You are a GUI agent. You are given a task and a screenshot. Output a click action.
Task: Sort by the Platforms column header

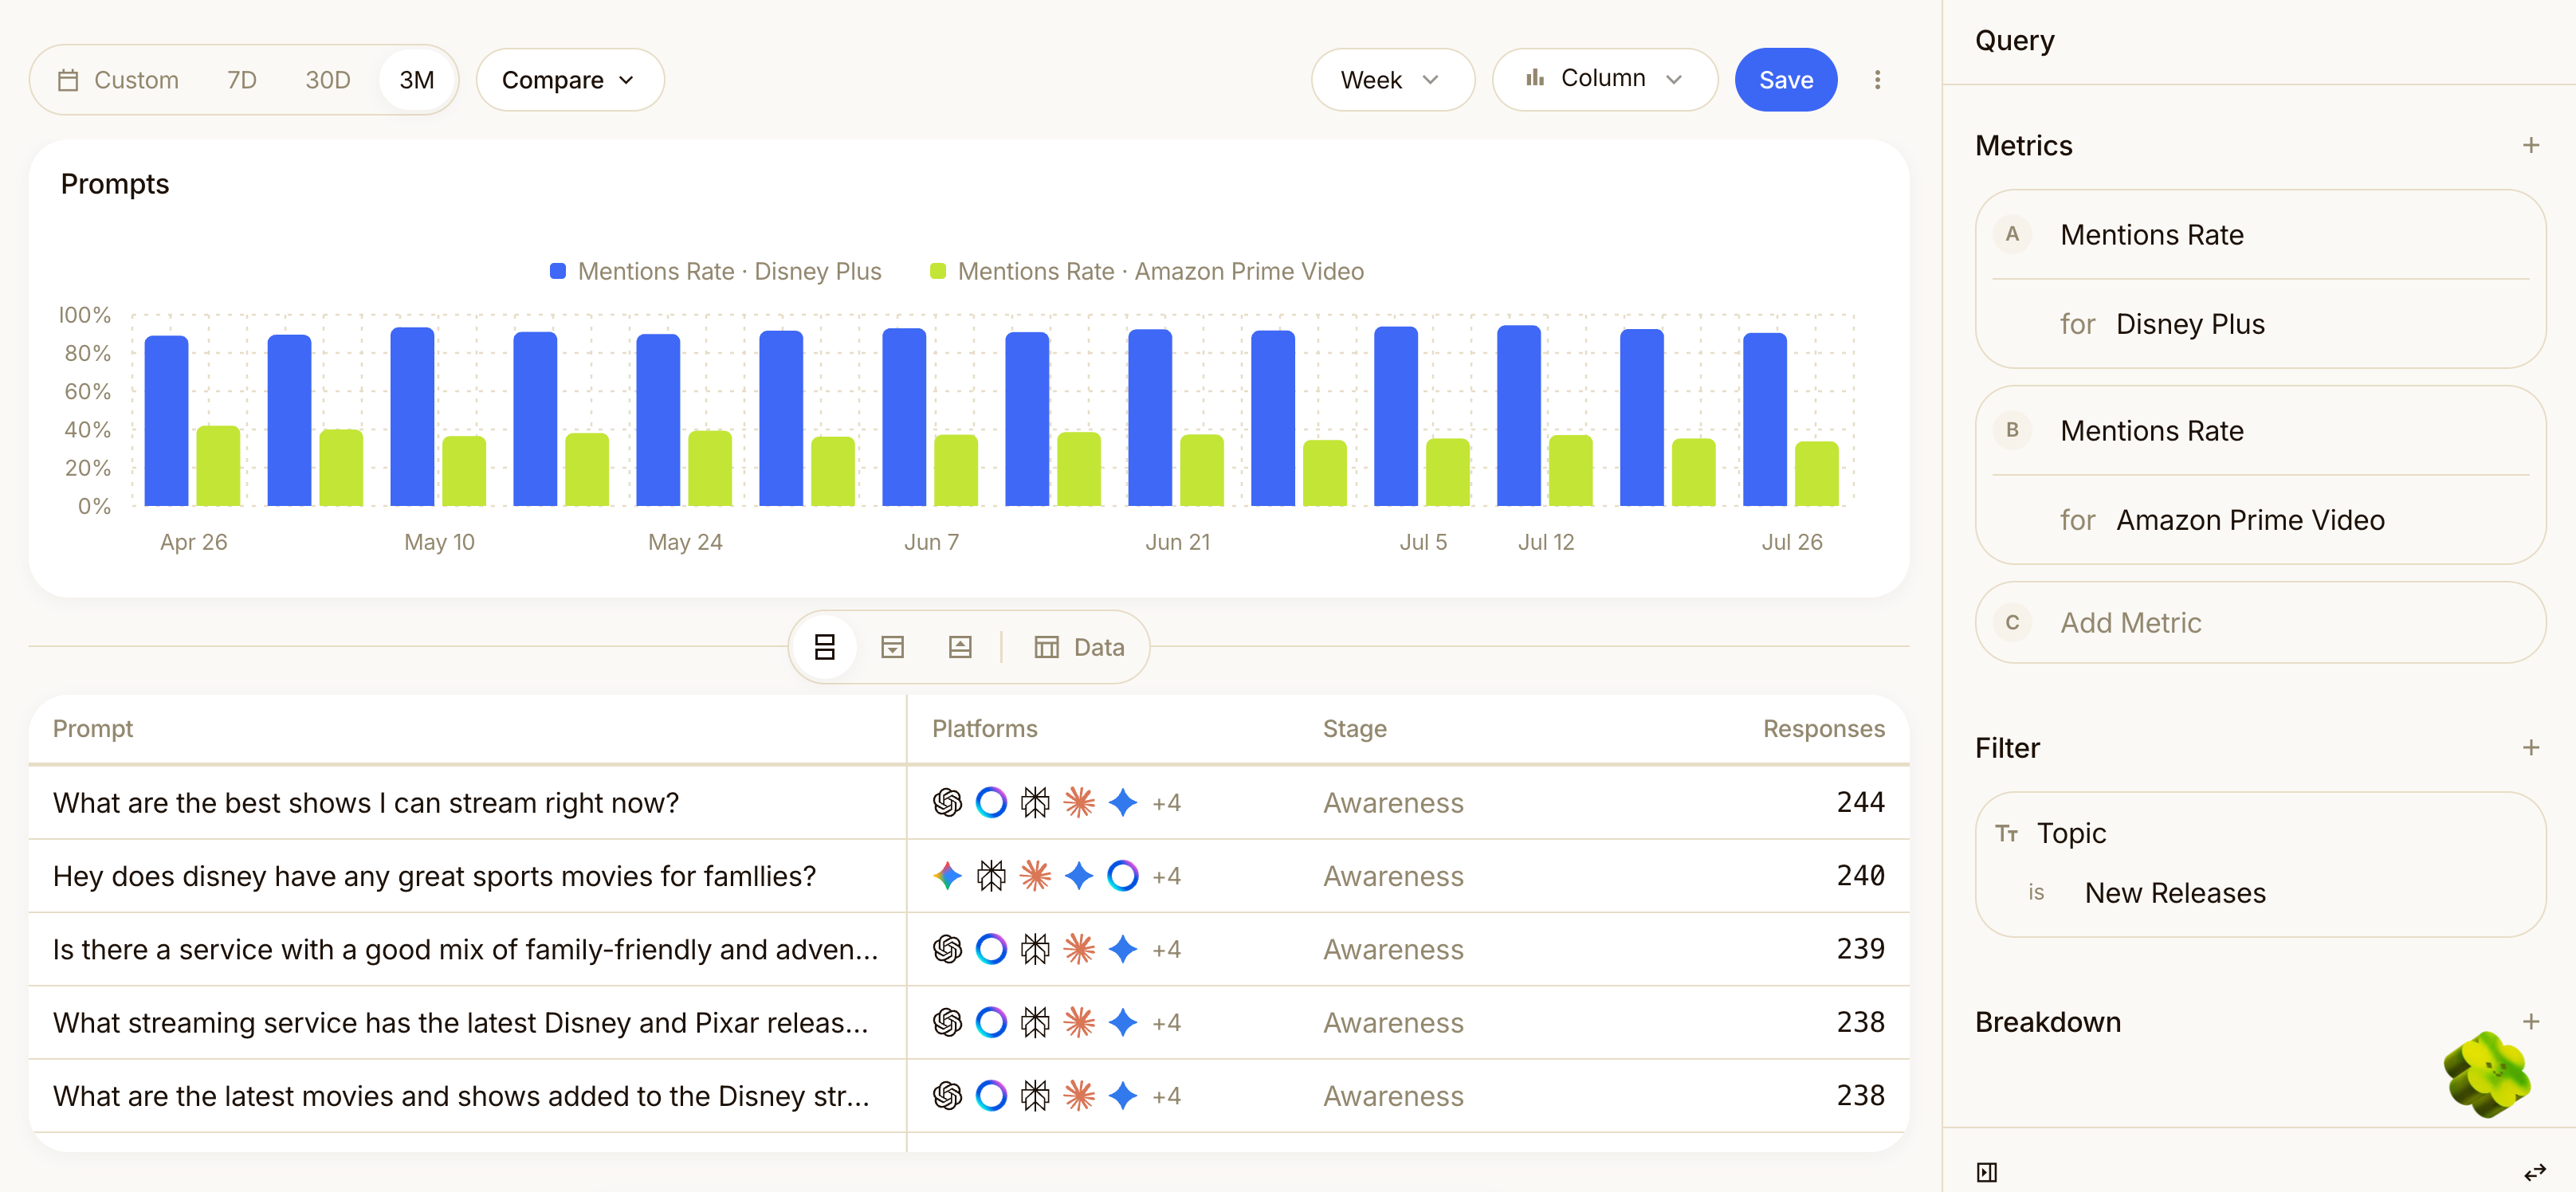coord(984,729)
